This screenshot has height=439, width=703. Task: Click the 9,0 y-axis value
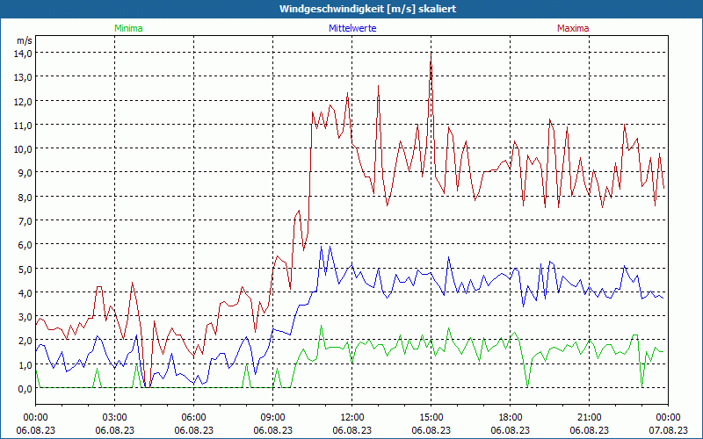[26, 172]
